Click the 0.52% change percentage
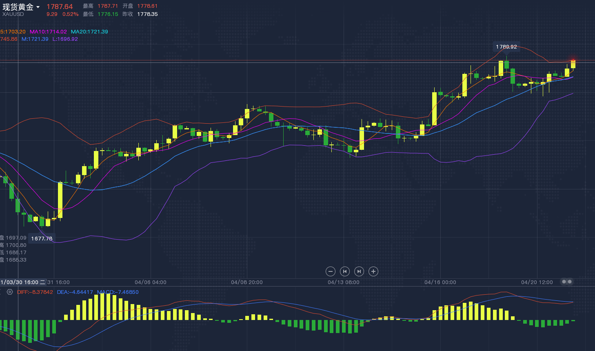 point(70,14)
